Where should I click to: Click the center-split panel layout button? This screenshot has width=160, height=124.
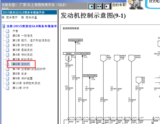click(99, 7)
